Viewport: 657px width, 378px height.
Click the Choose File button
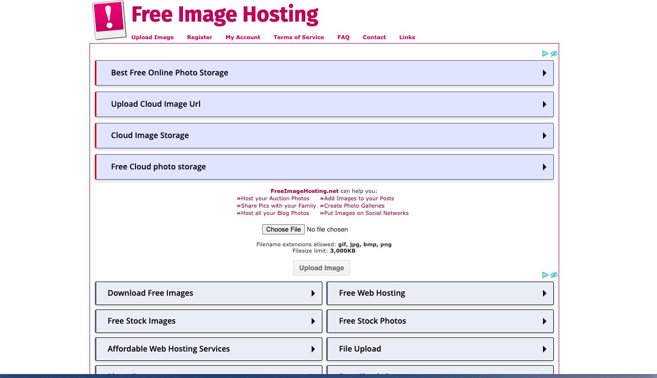coord(284,229)
